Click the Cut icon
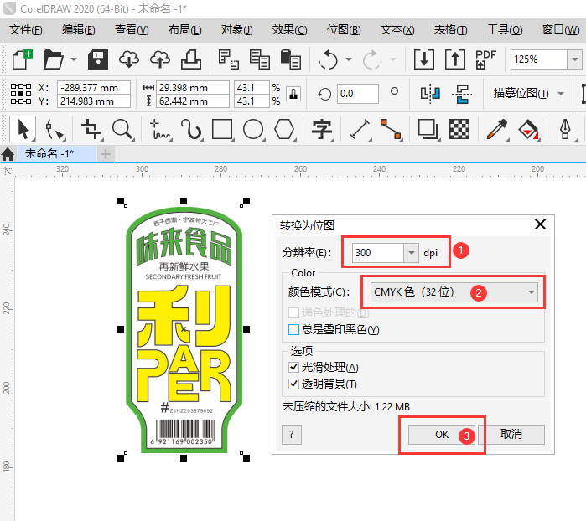The image size is (586, 521). click(229, 59)
